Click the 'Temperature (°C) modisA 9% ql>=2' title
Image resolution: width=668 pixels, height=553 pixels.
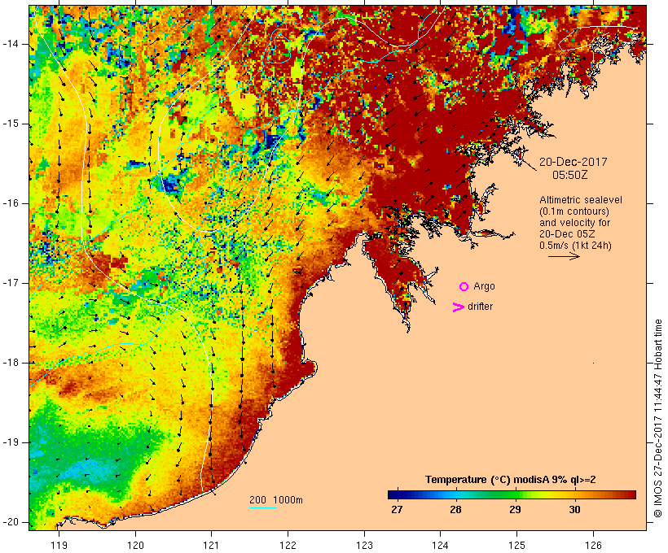click(x=511, y=480)
